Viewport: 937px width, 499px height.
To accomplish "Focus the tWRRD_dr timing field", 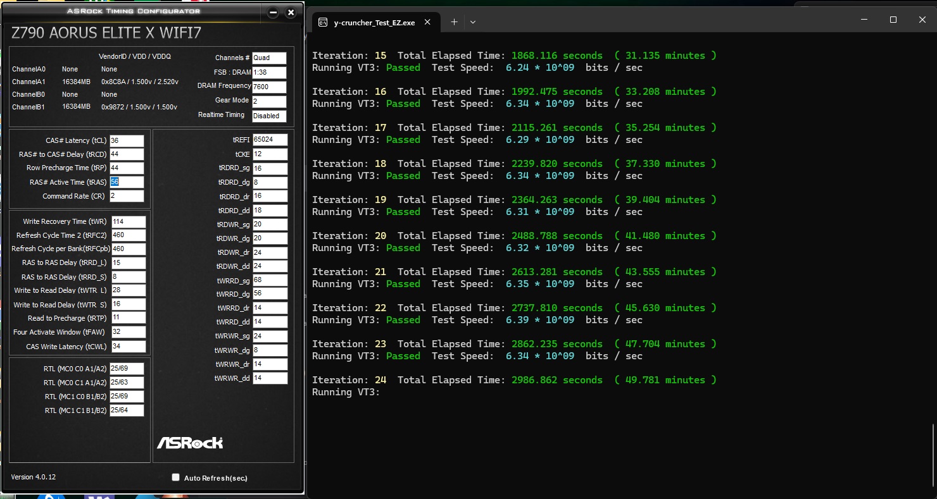I will coord(270,308).
